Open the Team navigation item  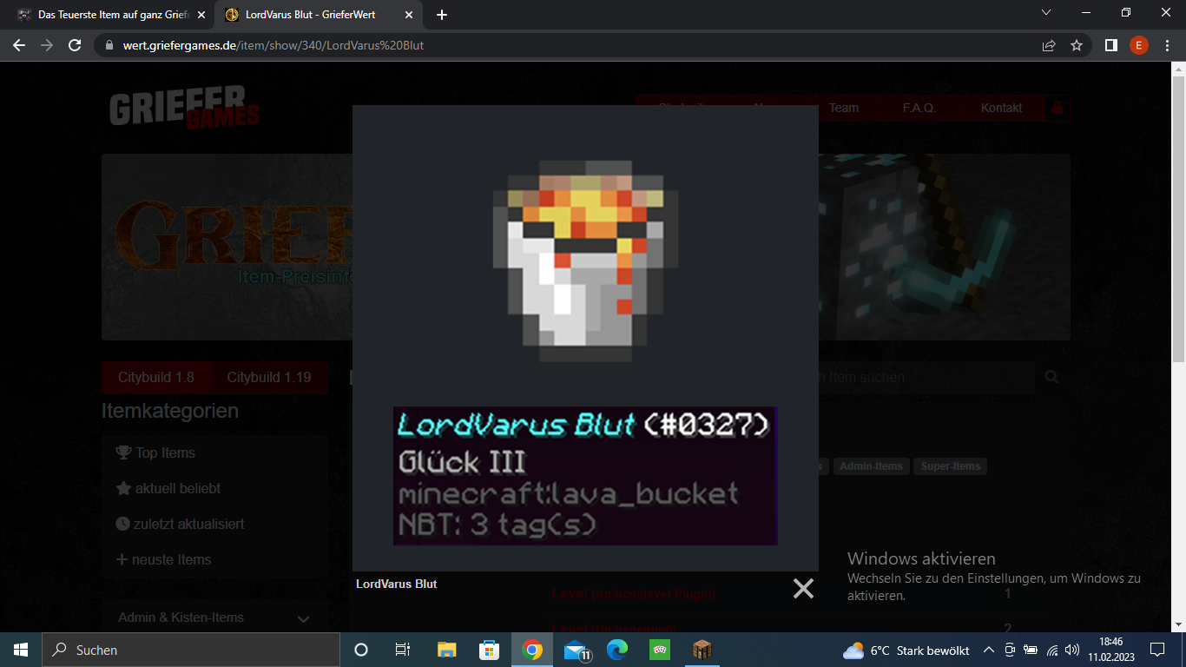(844, 108)
